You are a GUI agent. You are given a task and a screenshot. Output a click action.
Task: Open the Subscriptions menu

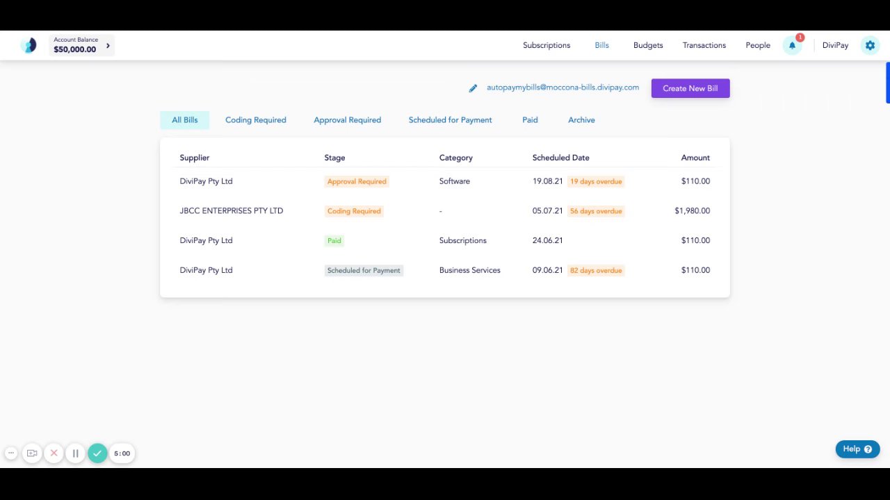click(547, 45)
